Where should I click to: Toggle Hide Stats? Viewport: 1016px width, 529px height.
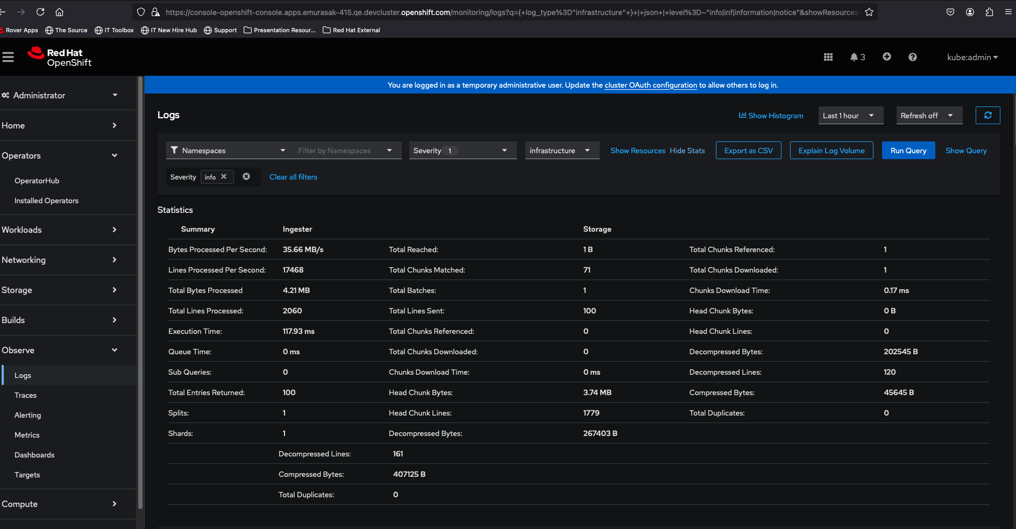(687, 151)
